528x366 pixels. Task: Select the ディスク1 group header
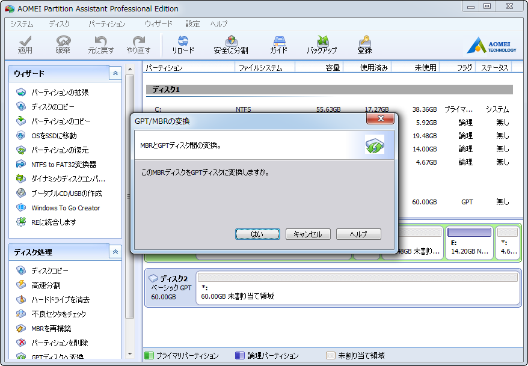pos(330,90)
